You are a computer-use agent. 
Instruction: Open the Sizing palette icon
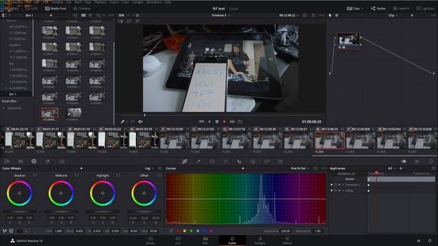267,161
